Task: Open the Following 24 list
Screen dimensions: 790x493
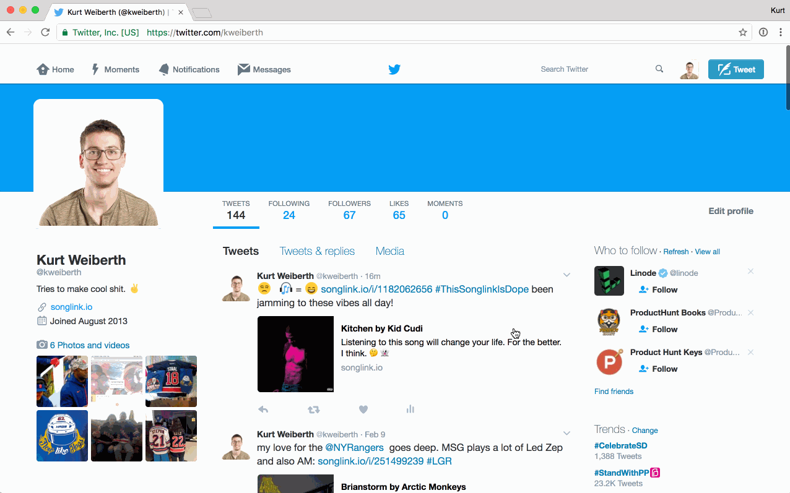Action: tap(289, 210)
